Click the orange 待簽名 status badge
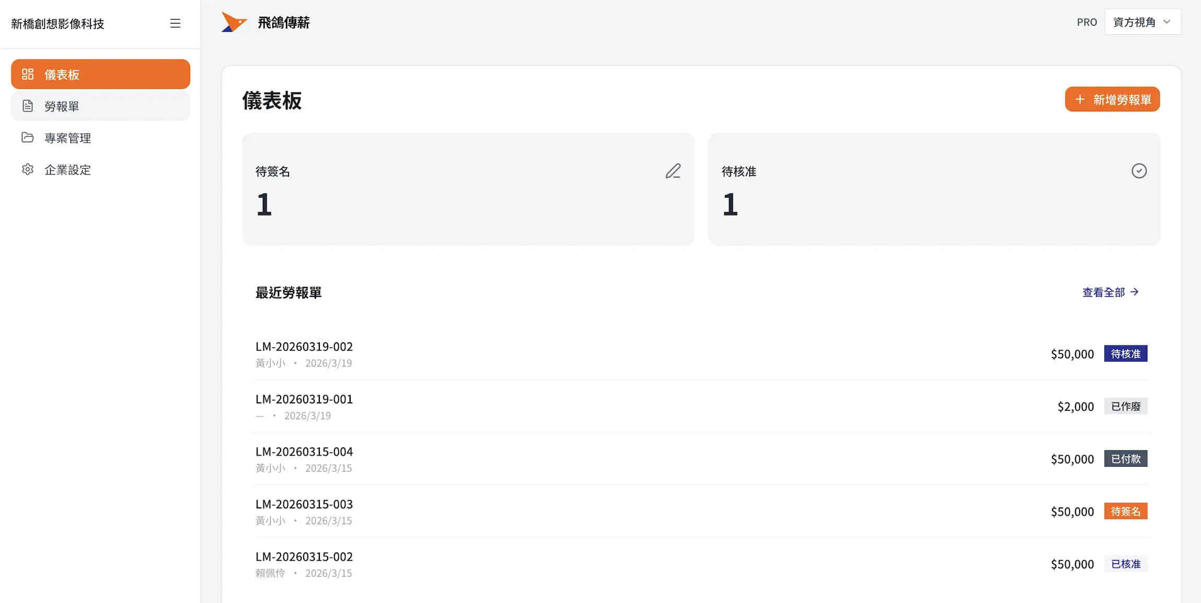 1125,511
